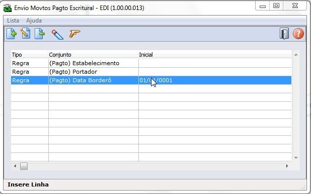
Task: Click Regra in the Estabelecimento row
Action: (21, 63)
